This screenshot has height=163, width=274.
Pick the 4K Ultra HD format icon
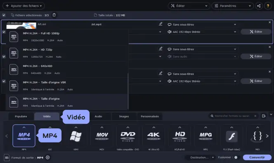tap(154, 136)
